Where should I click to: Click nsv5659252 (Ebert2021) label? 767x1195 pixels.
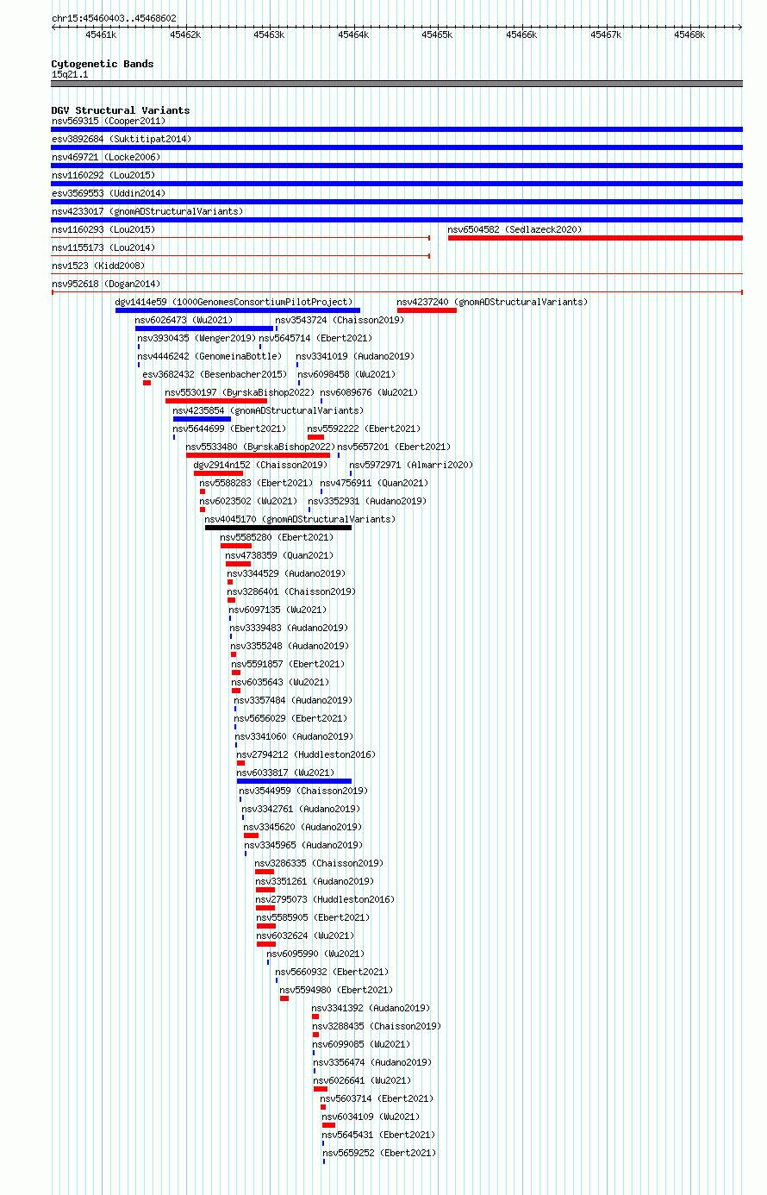click(x=379, y=1154)
